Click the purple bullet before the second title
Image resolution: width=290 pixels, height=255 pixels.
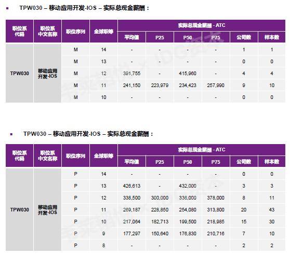pyautogui.click(x=11, y=134)
